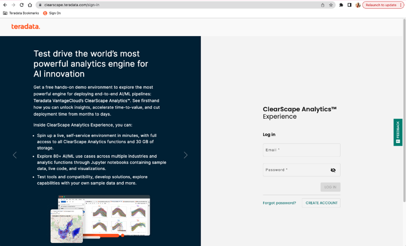Toggle password visibility eye icon

coord(333,170)
